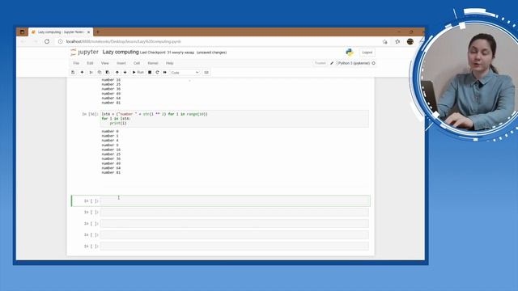Interrupt the kernel with the stop icon

coord(150,72)
